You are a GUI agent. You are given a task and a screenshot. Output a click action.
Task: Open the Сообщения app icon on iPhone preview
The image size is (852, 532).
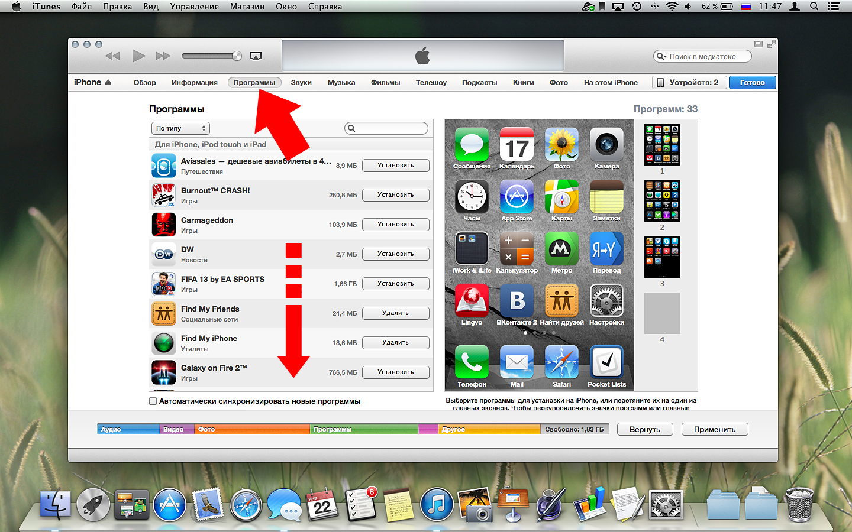pyautogui.click(x=472, y=144)
